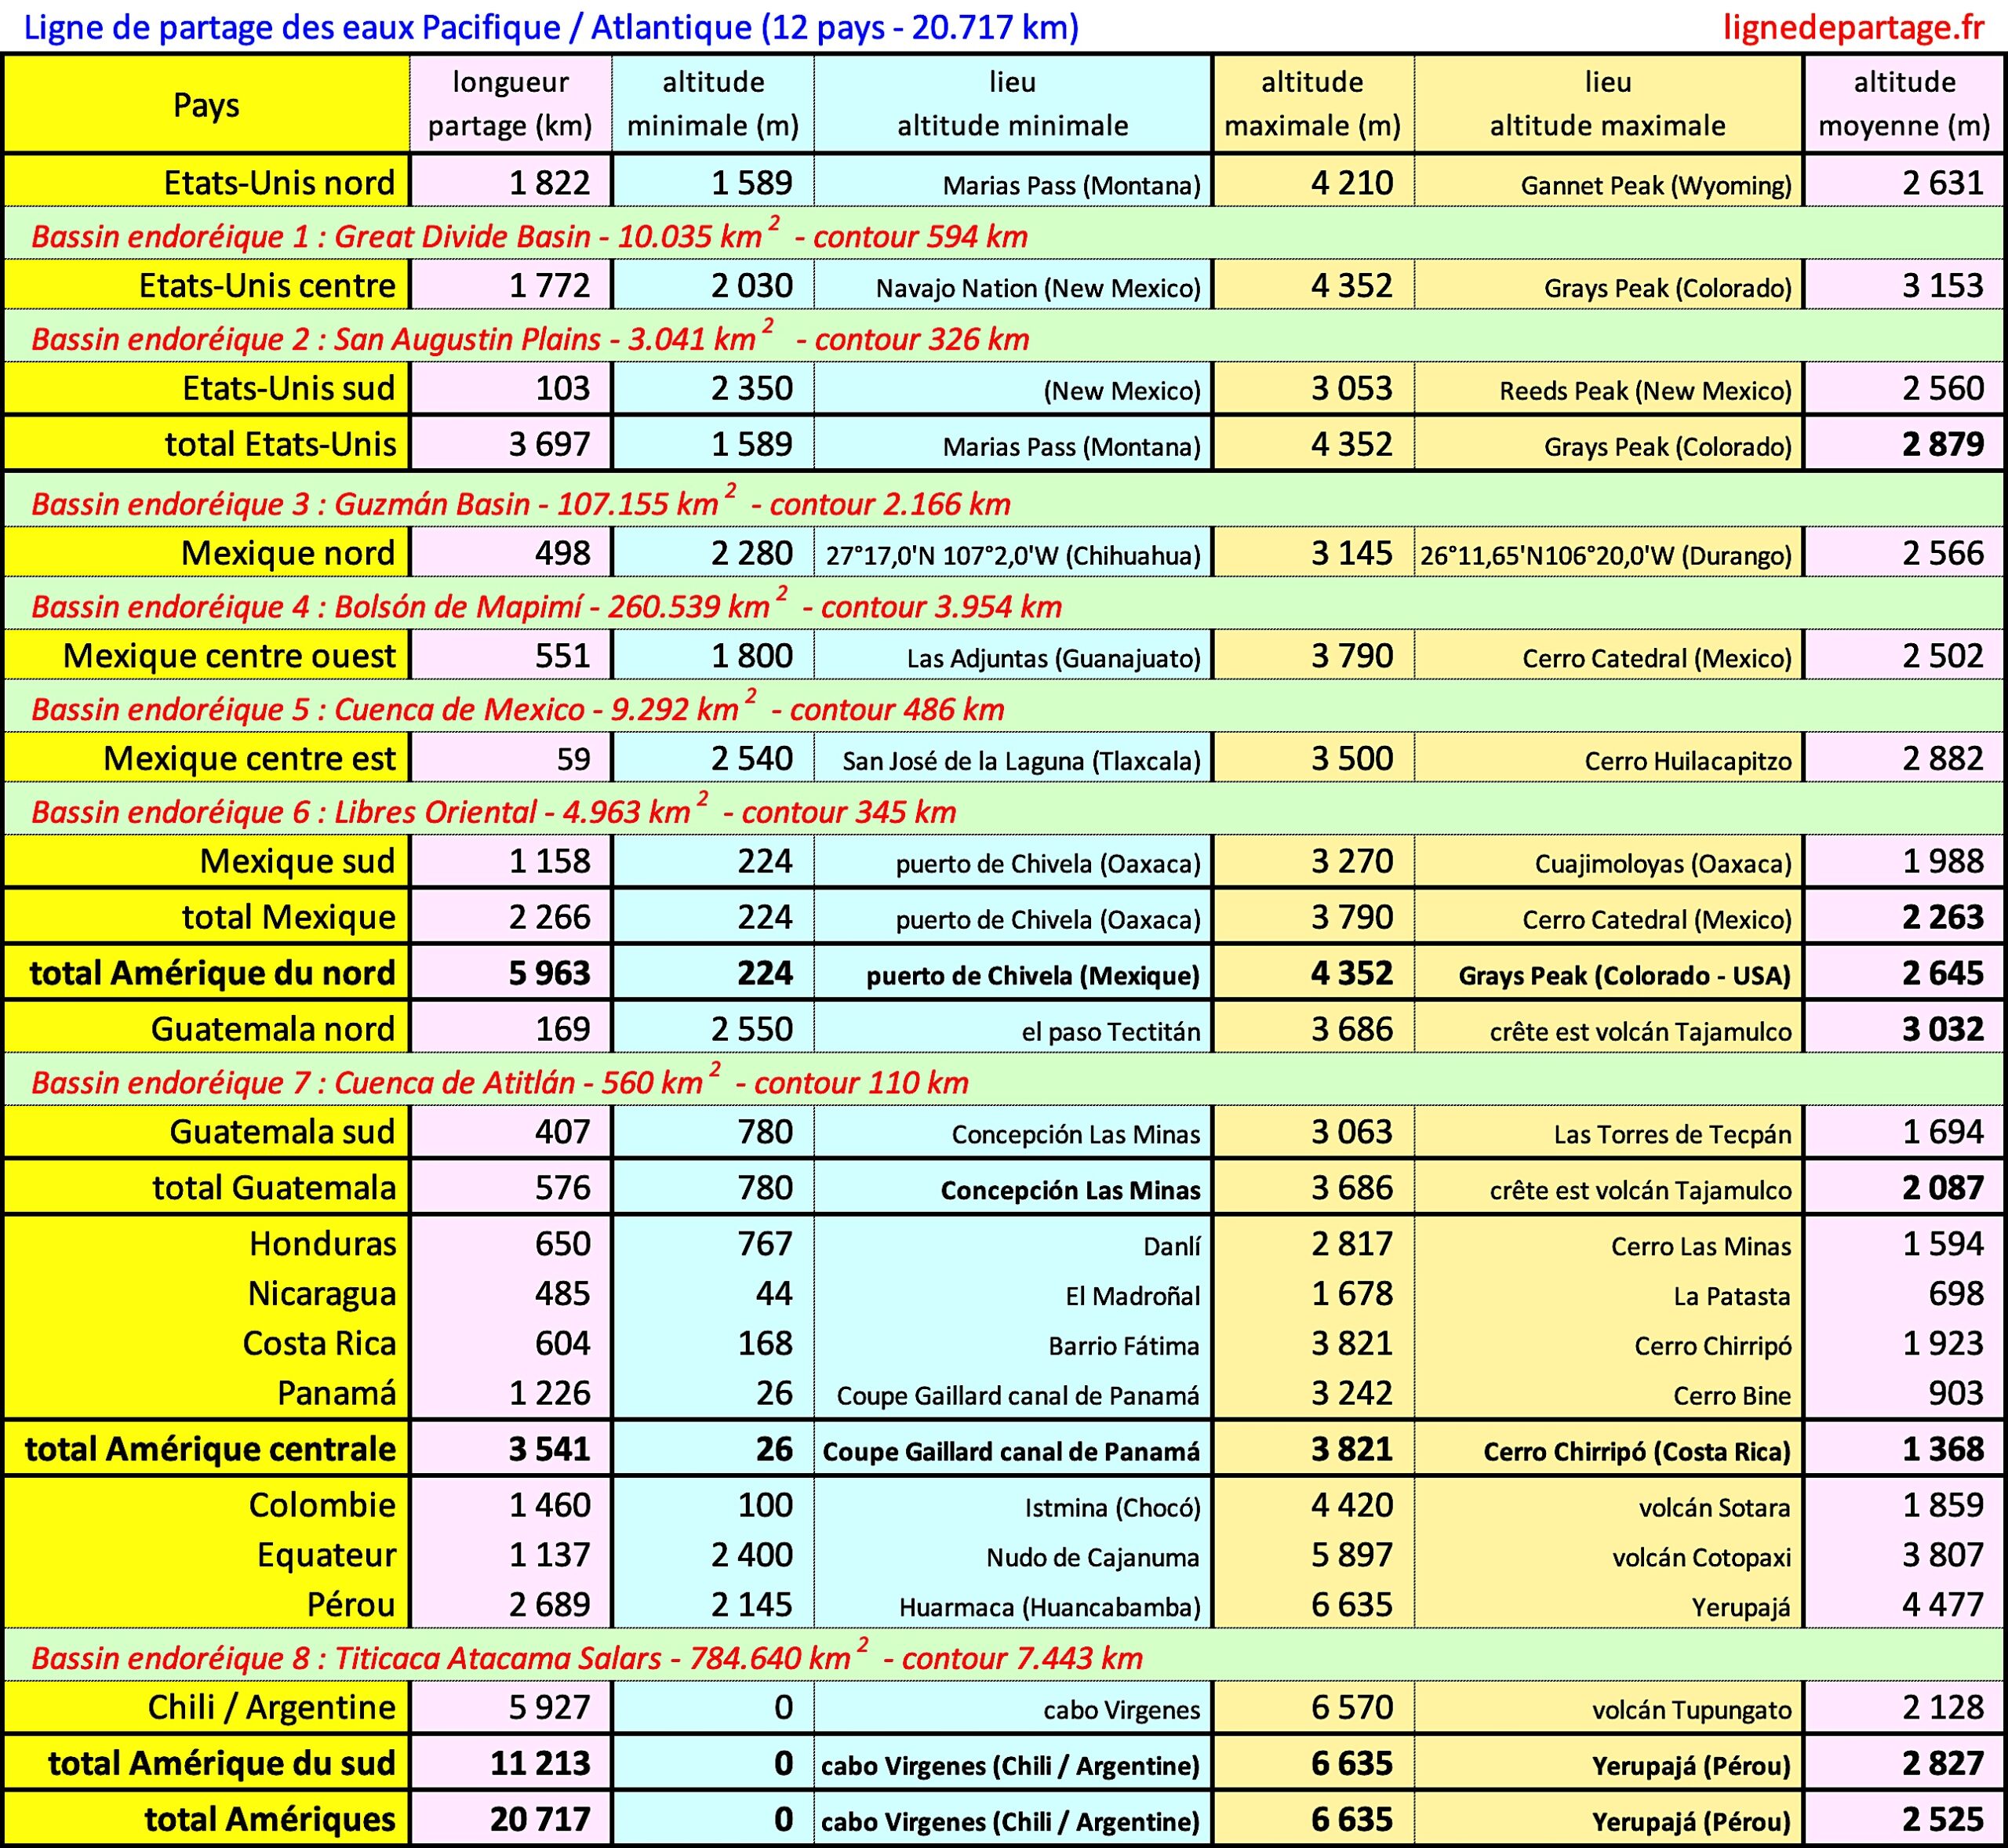2008x1848 pixels.
Task: Click the page title about Pacifique / Atlantique
Action: click(551, 27)
